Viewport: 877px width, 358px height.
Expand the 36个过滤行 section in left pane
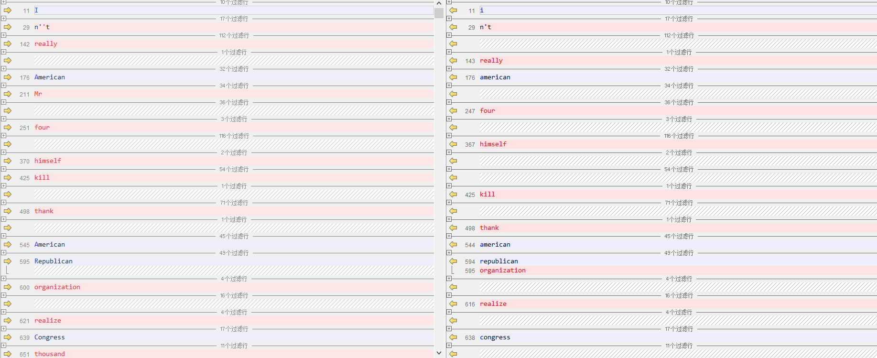click(x=3, y=102)
